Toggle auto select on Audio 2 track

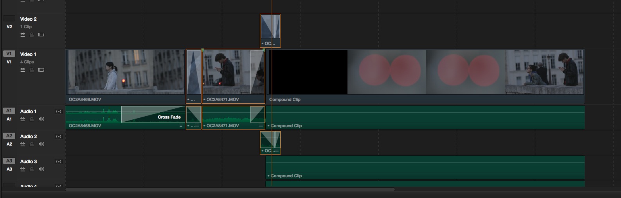click(x=23, y=144)
